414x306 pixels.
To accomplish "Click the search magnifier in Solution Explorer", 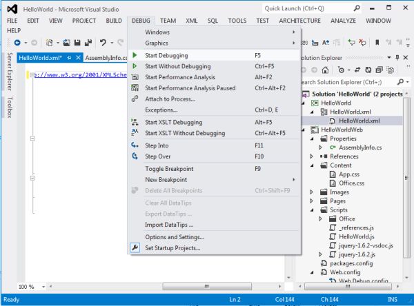I will [x=400, y=82].
